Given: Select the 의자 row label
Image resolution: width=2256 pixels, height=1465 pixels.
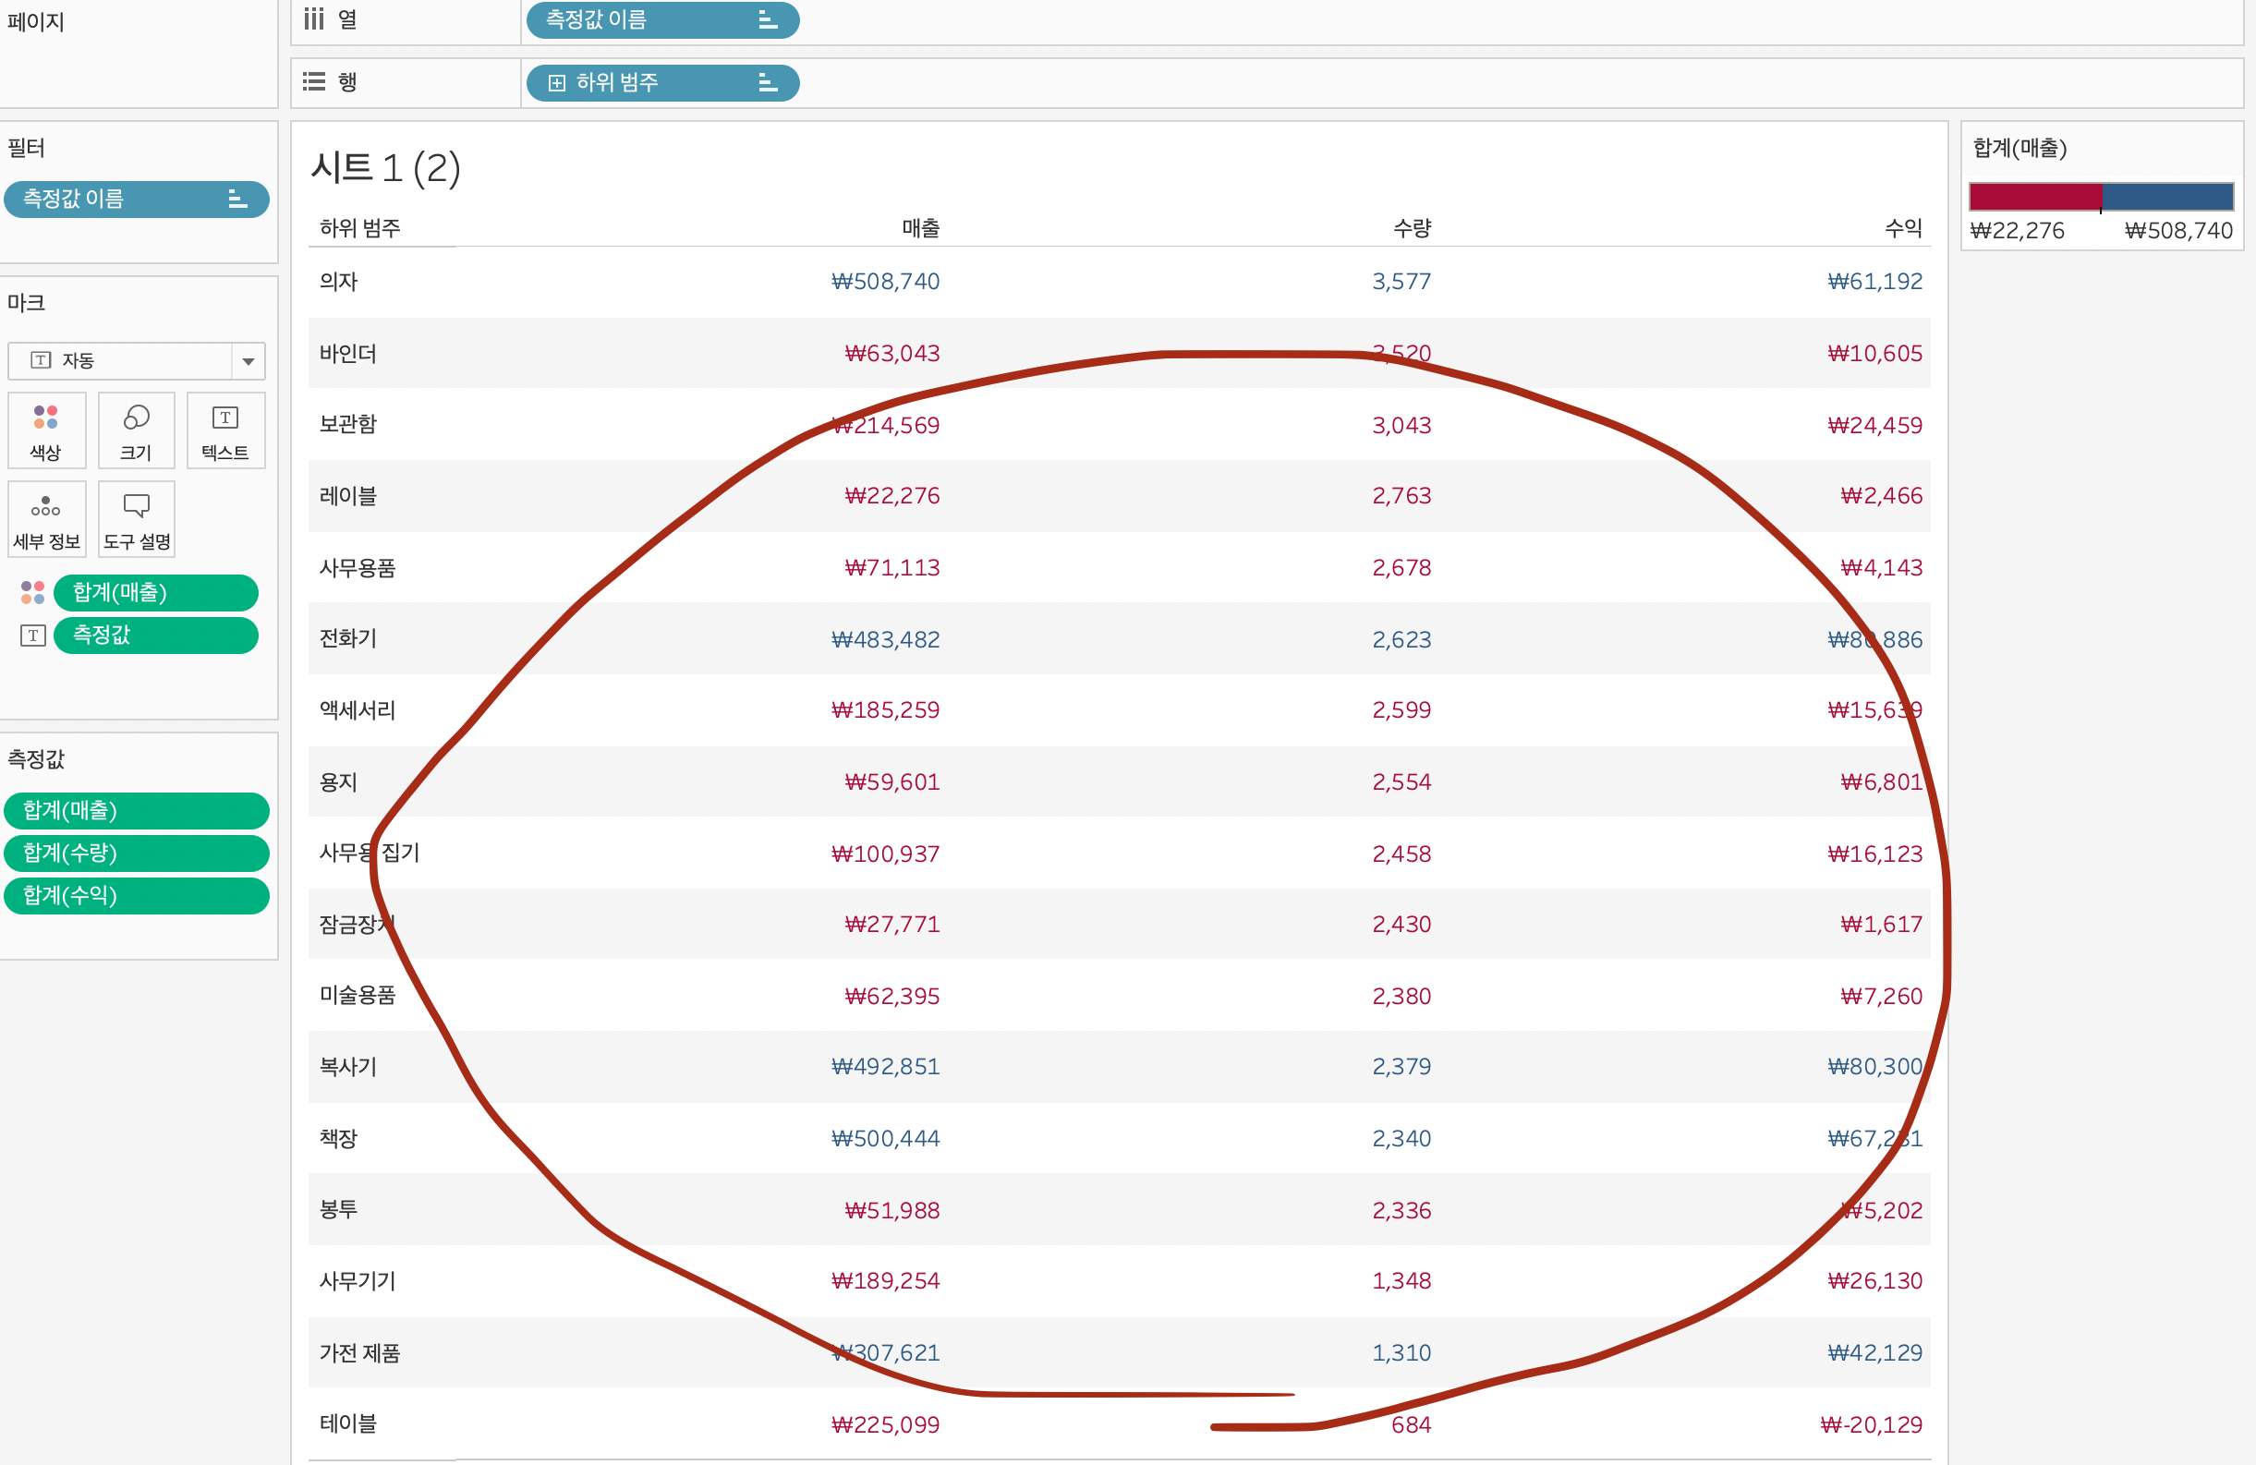Looking at the screenshot, I should click(x=338, y=282).
